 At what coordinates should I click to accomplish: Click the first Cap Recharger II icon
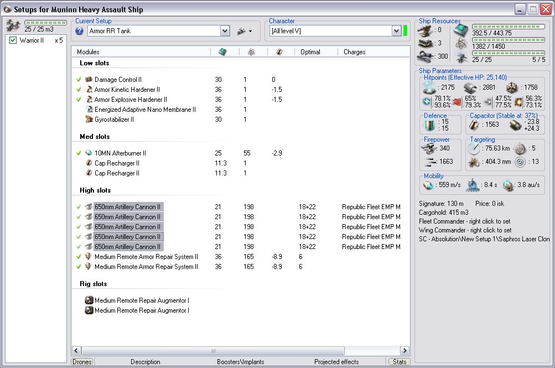tap(89, 163)
